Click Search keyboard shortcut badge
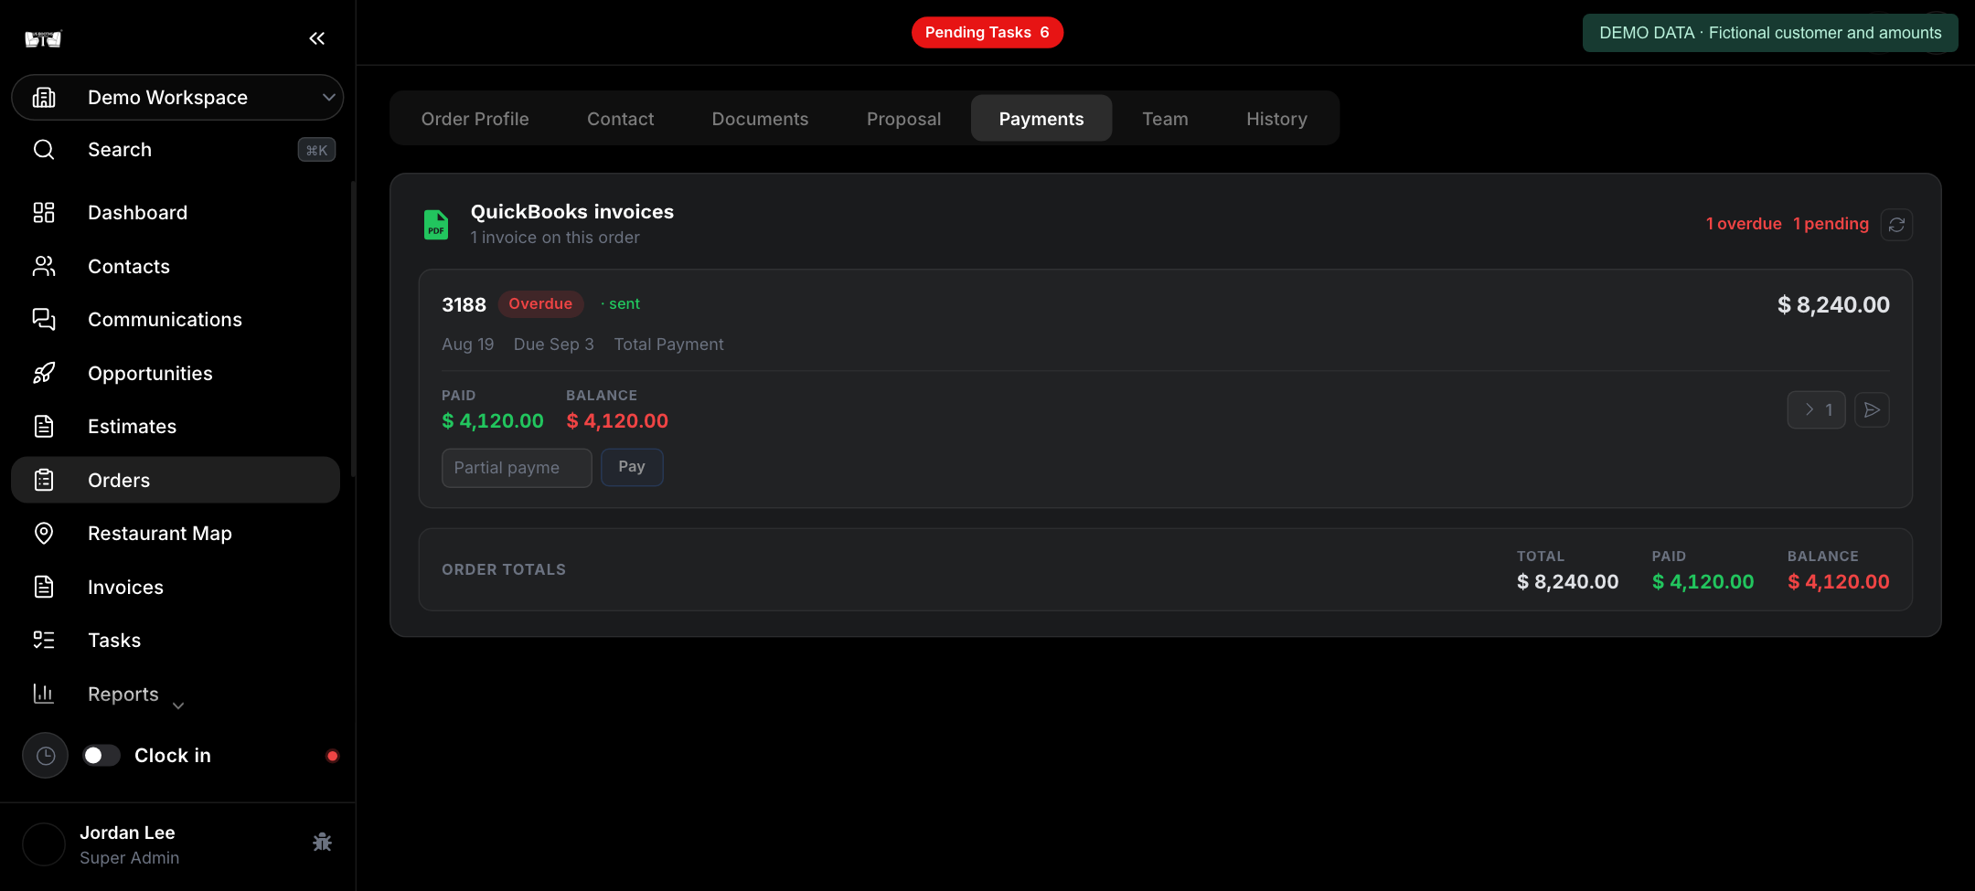This screenshot has height=891, width=1975. click(x=316, y=150)
